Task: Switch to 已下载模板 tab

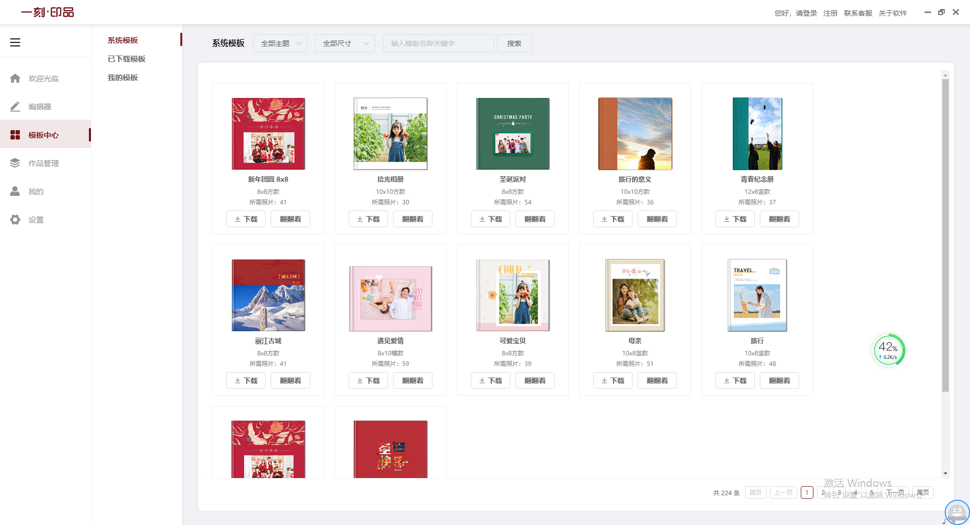Action: pos(126,59)
